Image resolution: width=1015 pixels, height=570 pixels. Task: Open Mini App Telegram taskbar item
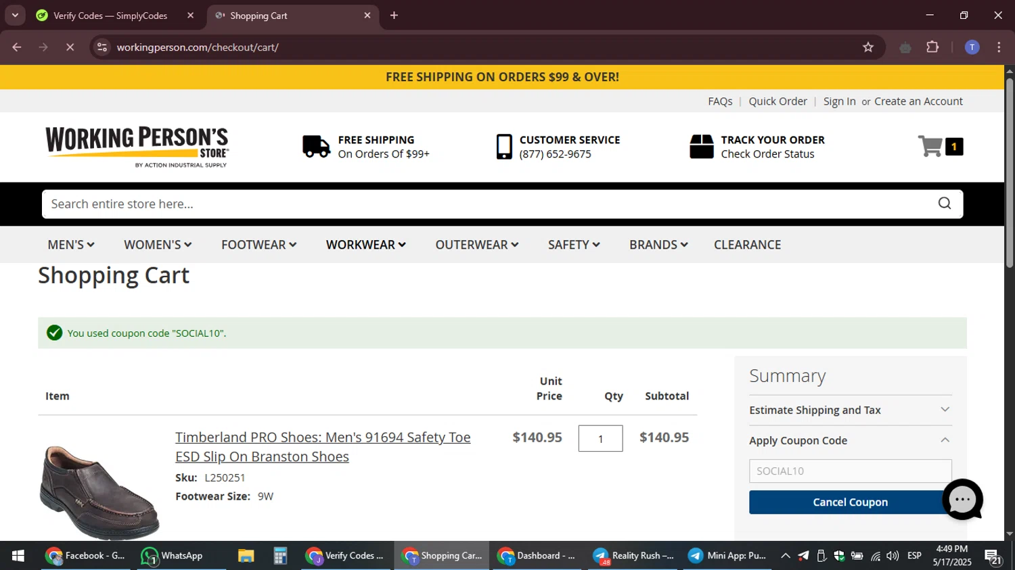[x=727, y=556]
